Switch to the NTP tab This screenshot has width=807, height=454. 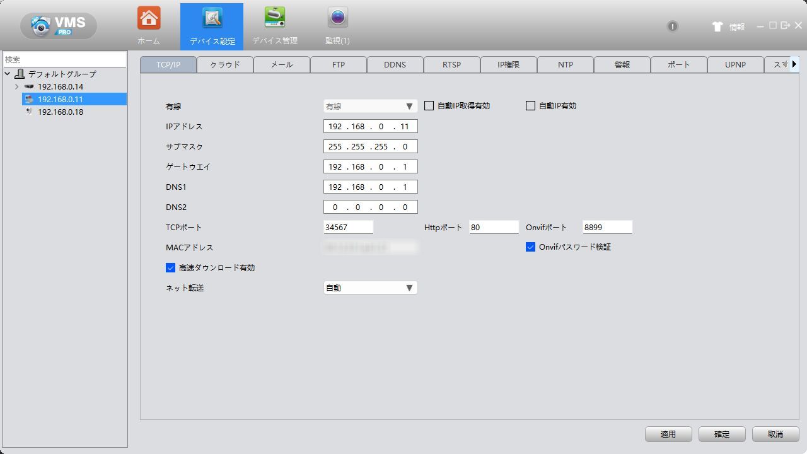(x=565, y=64)
